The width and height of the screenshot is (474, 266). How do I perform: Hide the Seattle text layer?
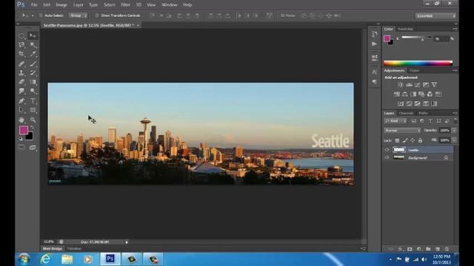pyautogui.click(x=387, y=149)
